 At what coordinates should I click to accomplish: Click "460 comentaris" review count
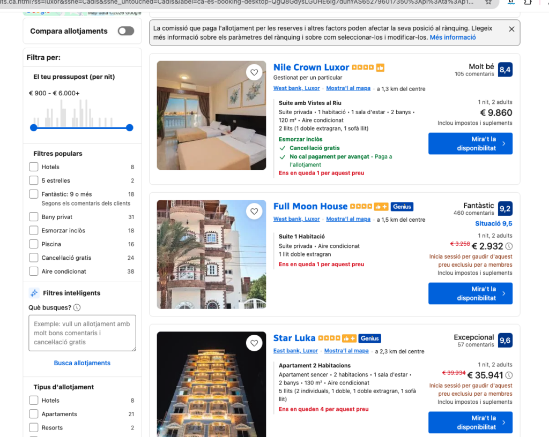tap(474, 213)
